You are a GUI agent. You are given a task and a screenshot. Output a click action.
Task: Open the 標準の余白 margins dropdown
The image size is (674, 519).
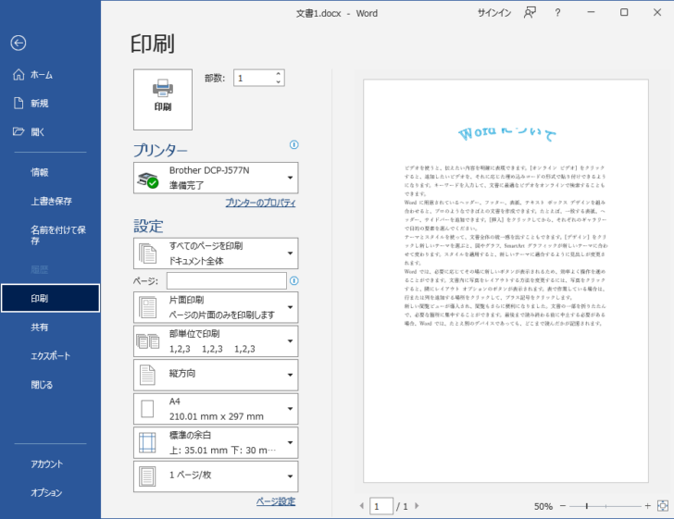[x=216, y=443]
